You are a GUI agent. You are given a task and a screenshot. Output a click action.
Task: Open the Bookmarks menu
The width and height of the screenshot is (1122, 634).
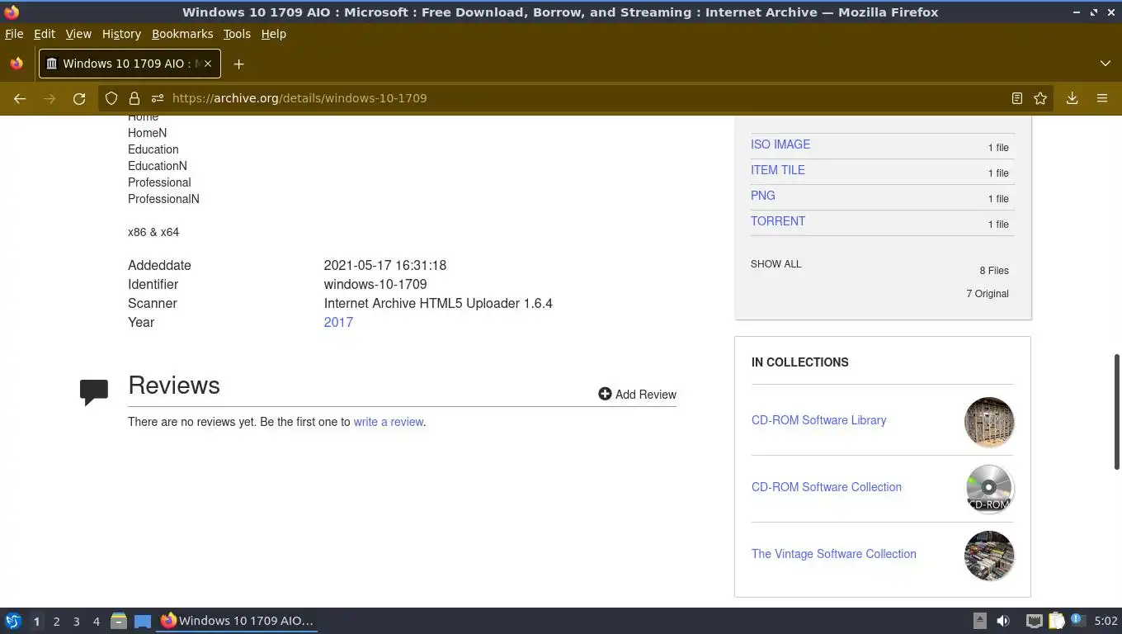[x=182, y=34]
